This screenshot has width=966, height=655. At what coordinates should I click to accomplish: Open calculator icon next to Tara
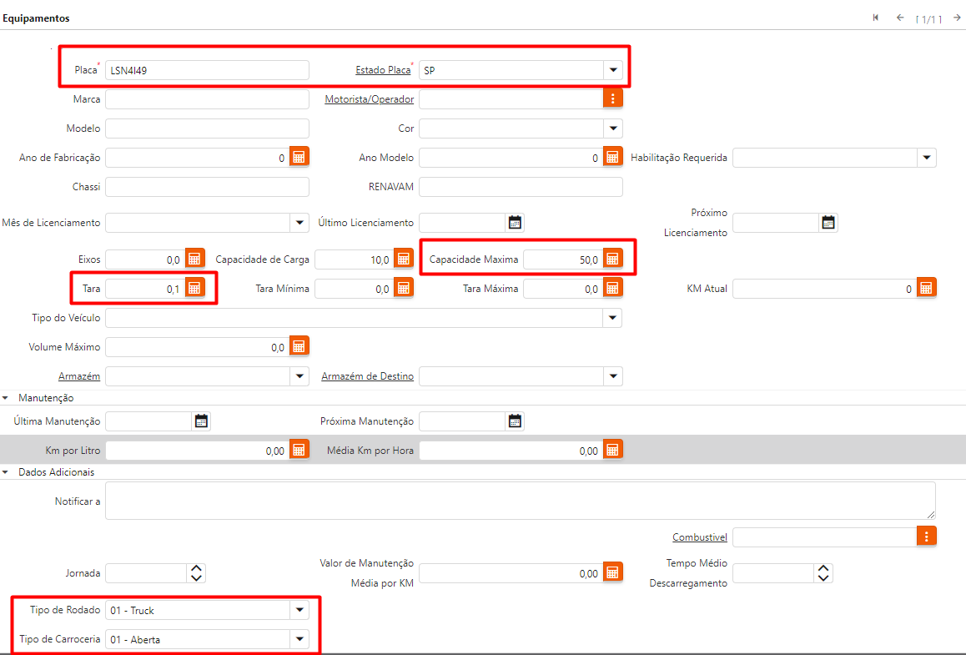(x=194, y=288)
